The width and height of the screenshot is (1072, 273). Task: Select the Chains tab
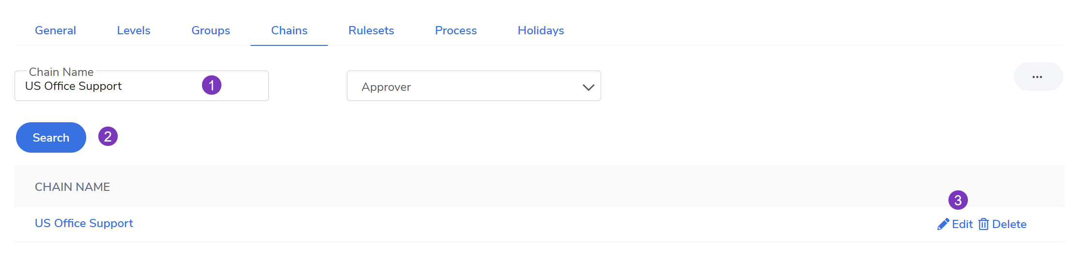289,30
